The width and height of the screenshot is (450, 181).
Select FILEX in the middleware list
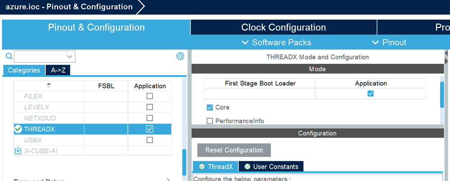click(x=33, y=96)
